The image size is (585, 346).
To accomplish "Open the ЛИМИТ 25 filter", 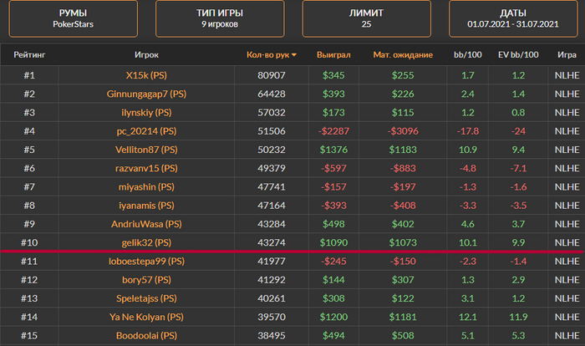I will (x=366, y=18).
